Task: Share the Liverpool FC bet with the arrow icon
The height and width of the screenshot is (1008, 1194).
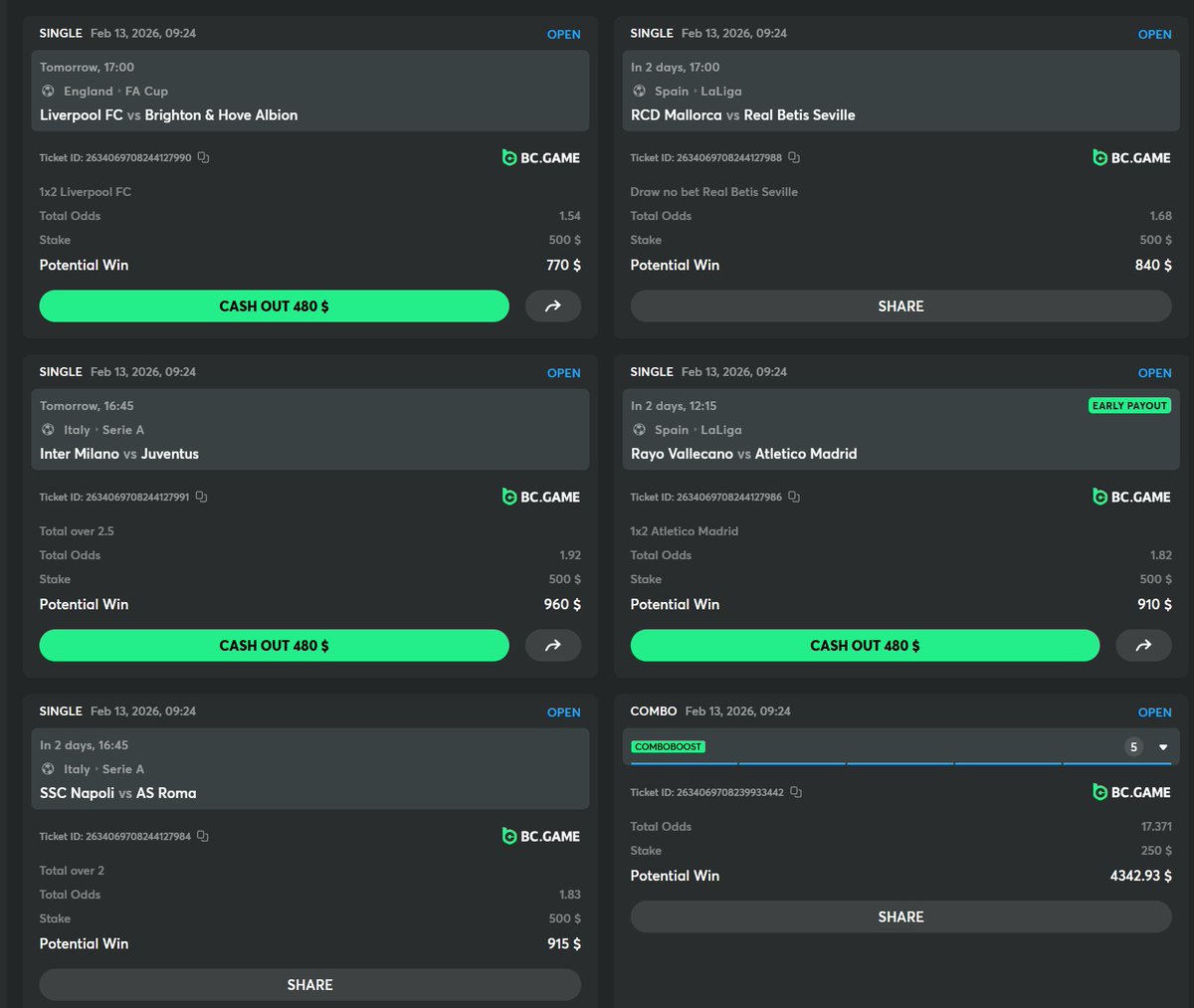Action: [x=553, y=306]
